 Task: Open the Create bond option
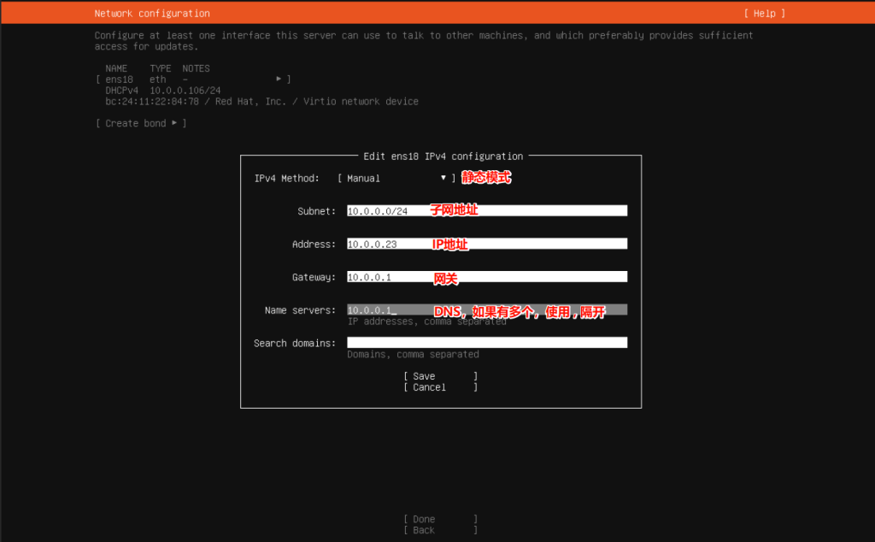141,123
